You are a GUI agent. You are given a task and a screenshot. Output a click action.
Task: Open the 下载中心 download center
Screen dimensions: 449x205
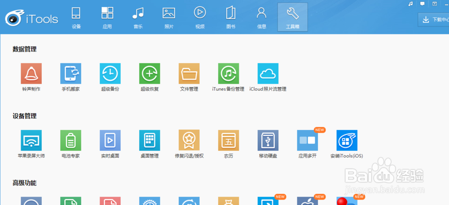pyautogui.click(x=434, y=20)
